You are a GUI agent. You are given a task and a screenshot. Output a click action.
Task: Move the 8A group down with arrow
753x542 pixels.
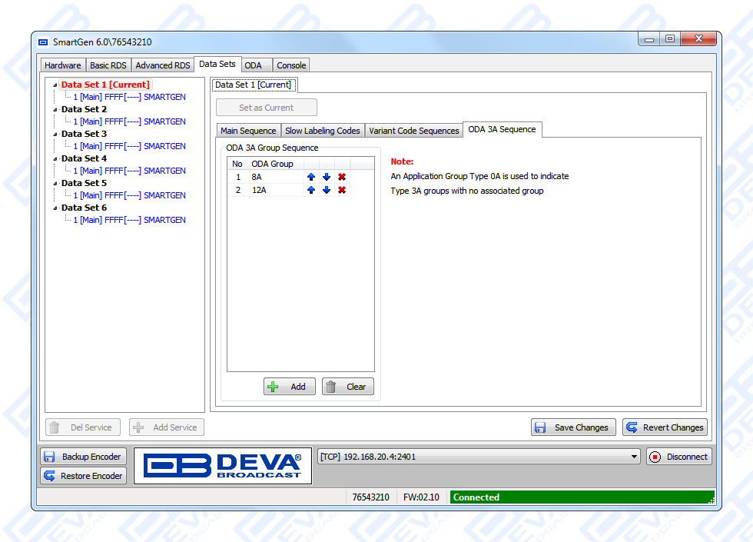point(327,177)
